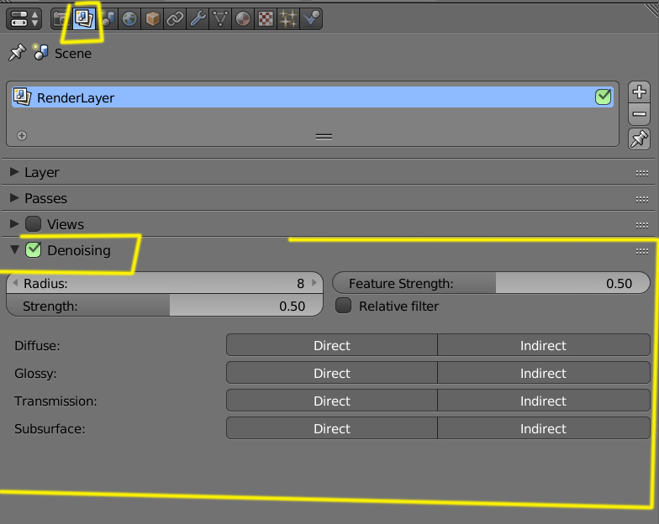
Task: Open Particles sparkle icon tab
Action: point(288,18)
